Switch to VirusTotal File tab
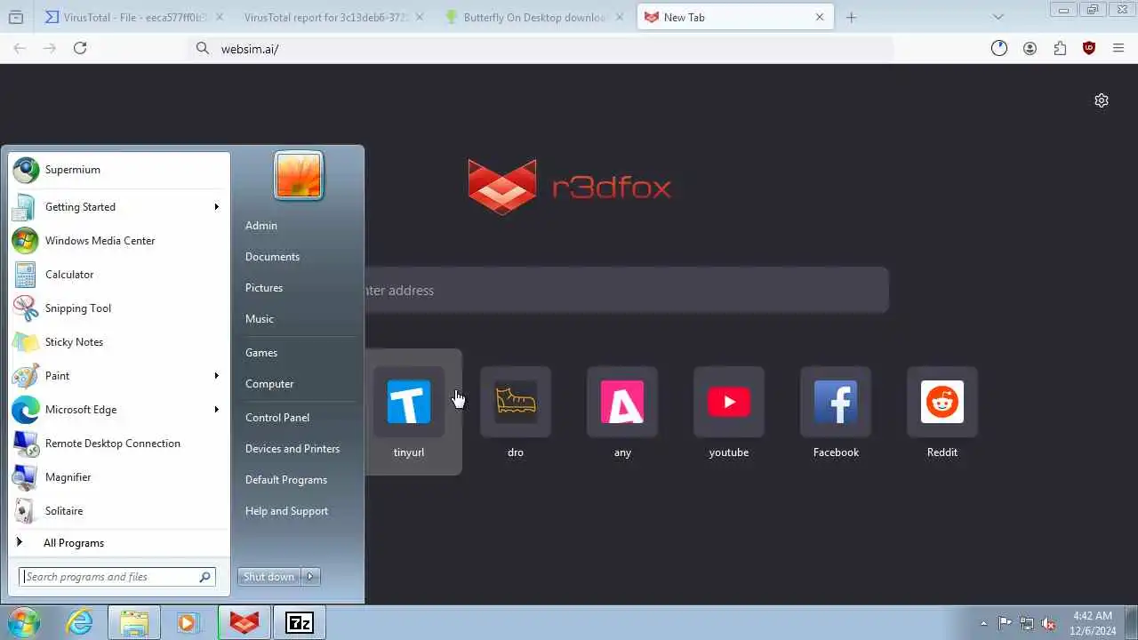This screenshot has width=1138, height=640. pos(133,17)
